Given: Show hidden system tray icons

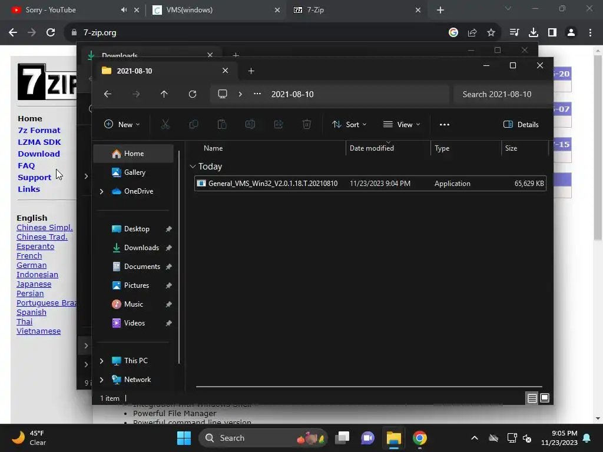Looking at the screenshot, I should 475,438.
